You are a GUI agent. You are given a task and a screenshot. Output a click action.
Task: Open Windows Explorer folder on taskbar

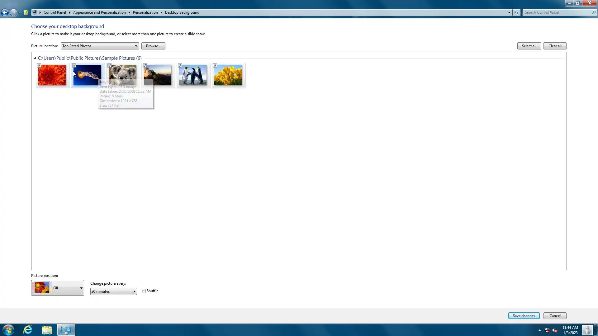click(x=47, y=330)
